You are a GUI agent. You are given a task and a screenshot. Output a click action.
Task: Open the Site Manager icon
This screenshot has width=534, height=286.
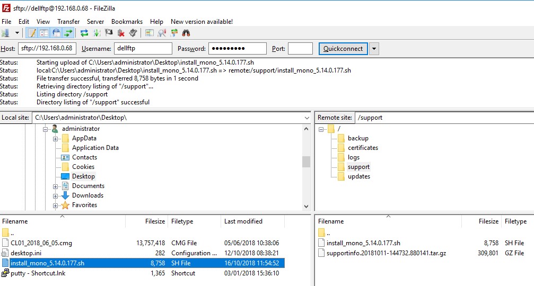pyautogui.click(x=6, y=33)
